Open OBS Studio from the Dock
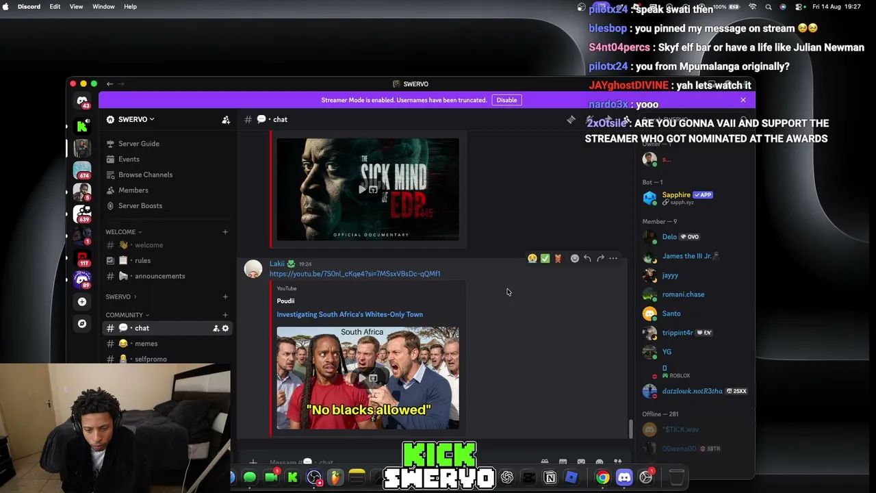The width and height of the screenshot is (876, 493). (x=314, y=478)
